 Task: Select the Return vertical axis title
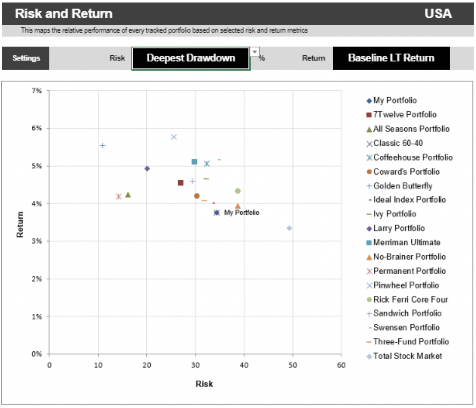click(x=20, y=224)
